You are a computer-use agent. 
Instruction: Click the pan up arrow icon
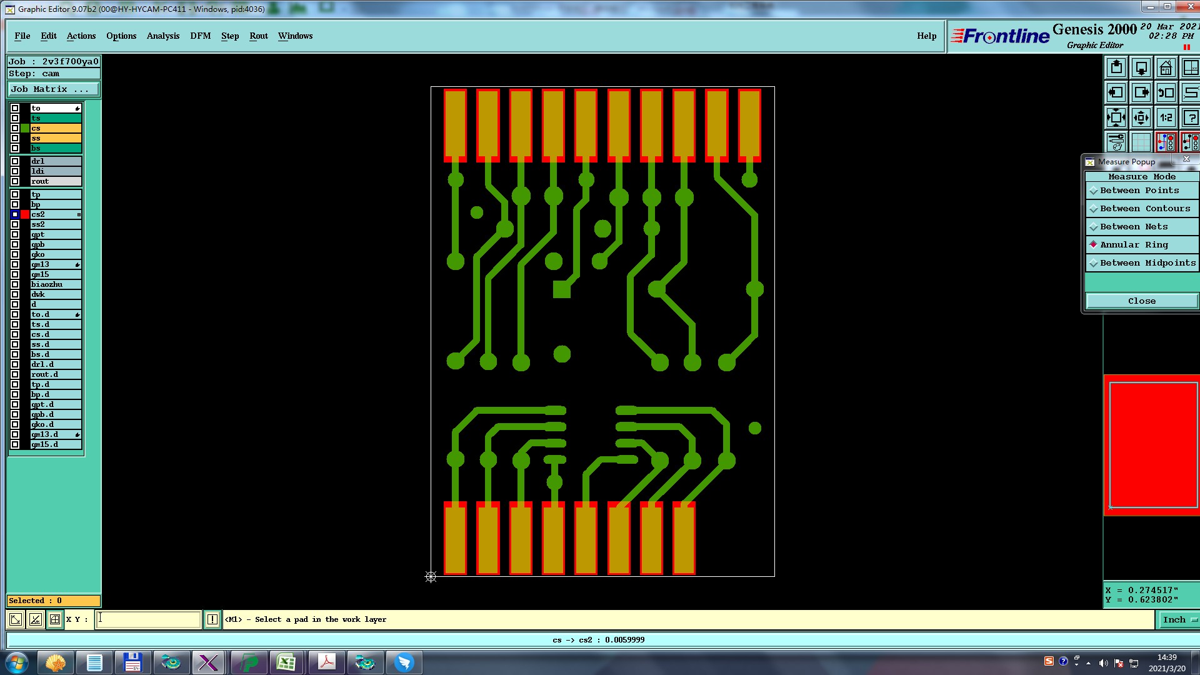click(x=1116, y=67)
